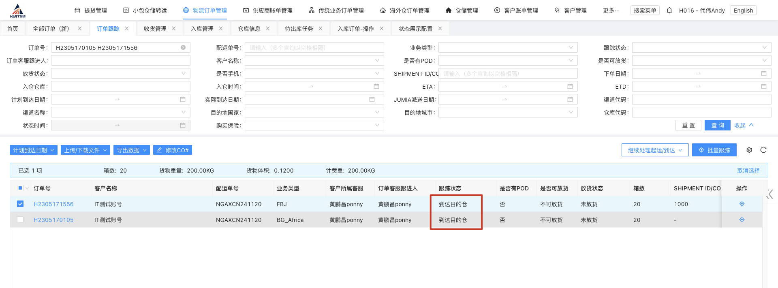Screen dimensions: 778x288
Task: Close the 订单跟踪 tab
Action: pos(127,29)
